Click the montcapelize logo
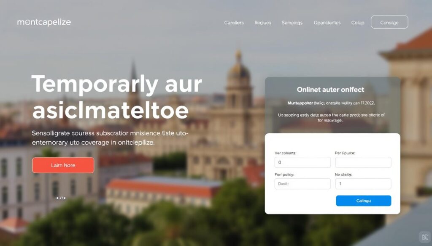The image size is (432, 246). (44, 22)
